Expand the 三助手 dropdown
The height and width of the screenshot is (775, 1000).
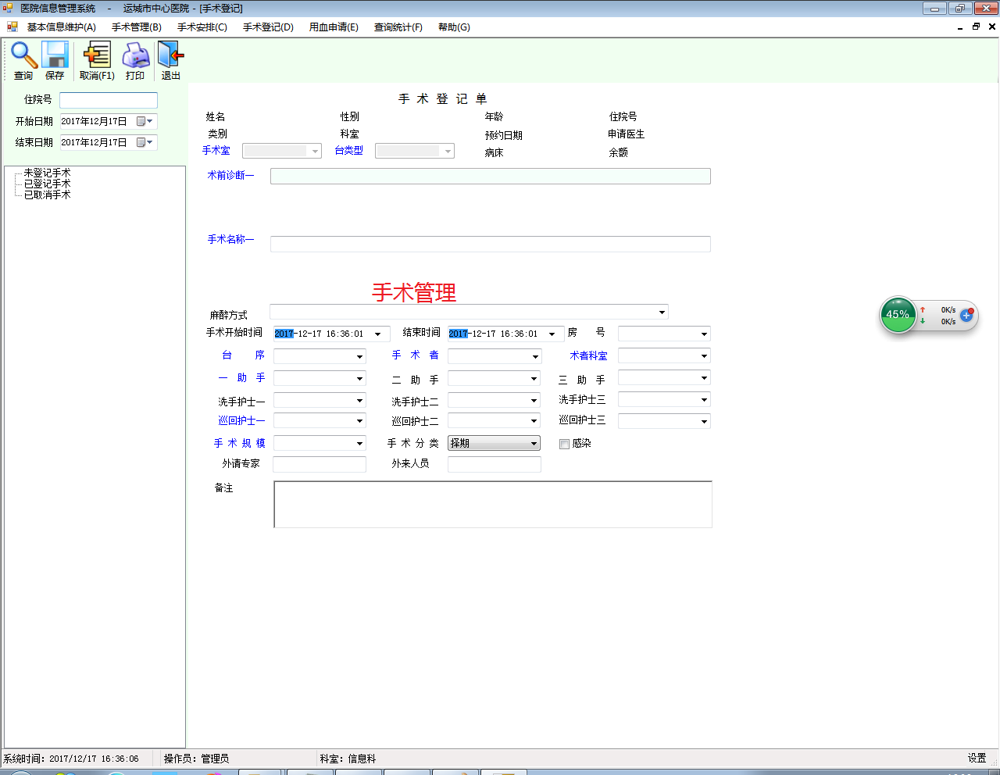tap(704, 378)
